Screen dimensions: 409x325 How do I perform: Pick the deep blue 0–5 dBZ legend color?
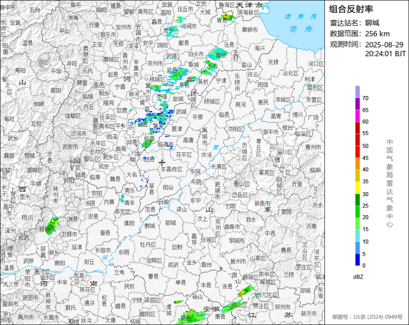coord(357,260)
